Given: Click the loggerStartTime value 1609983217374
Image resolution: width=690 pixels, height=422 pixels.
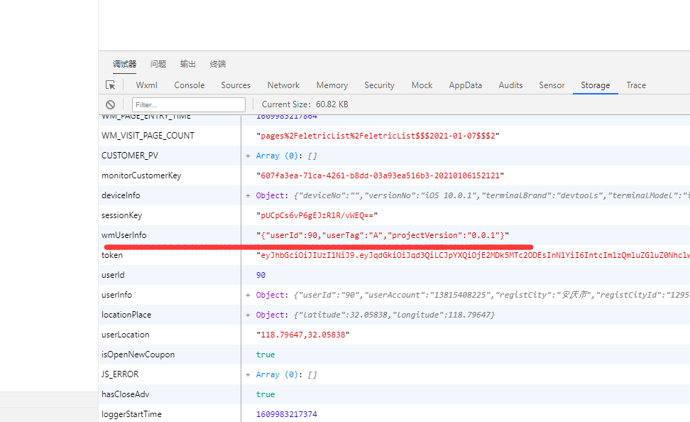Looking at the screenshot, I should [x=287, y=414].
